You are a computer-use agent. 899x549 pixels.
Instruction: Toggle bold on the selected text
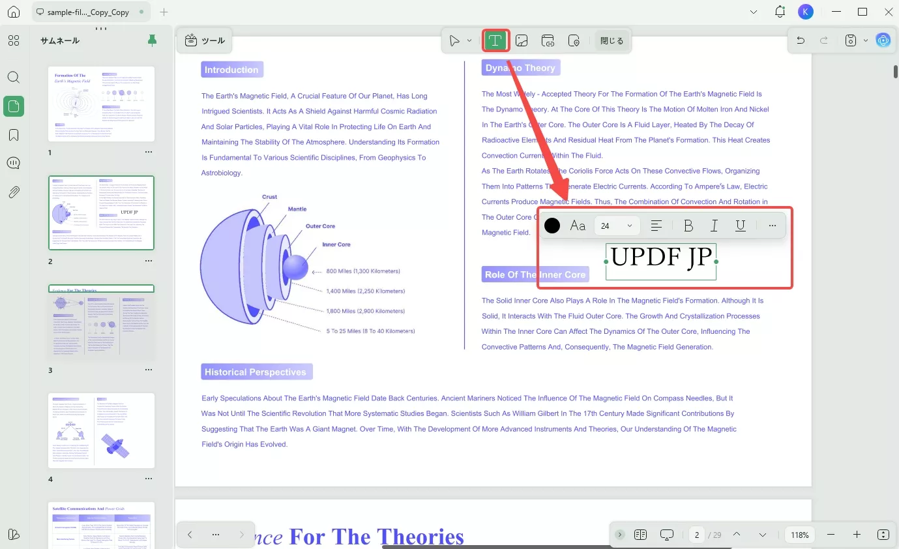coord(688,226)
